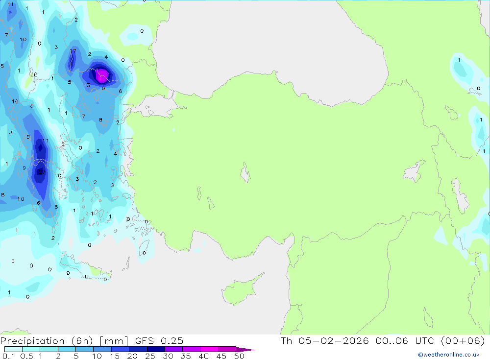Click the legend label '0.5'
This screenshot has height=359, width=490.
pyautogui.click(x=26, y=356)
